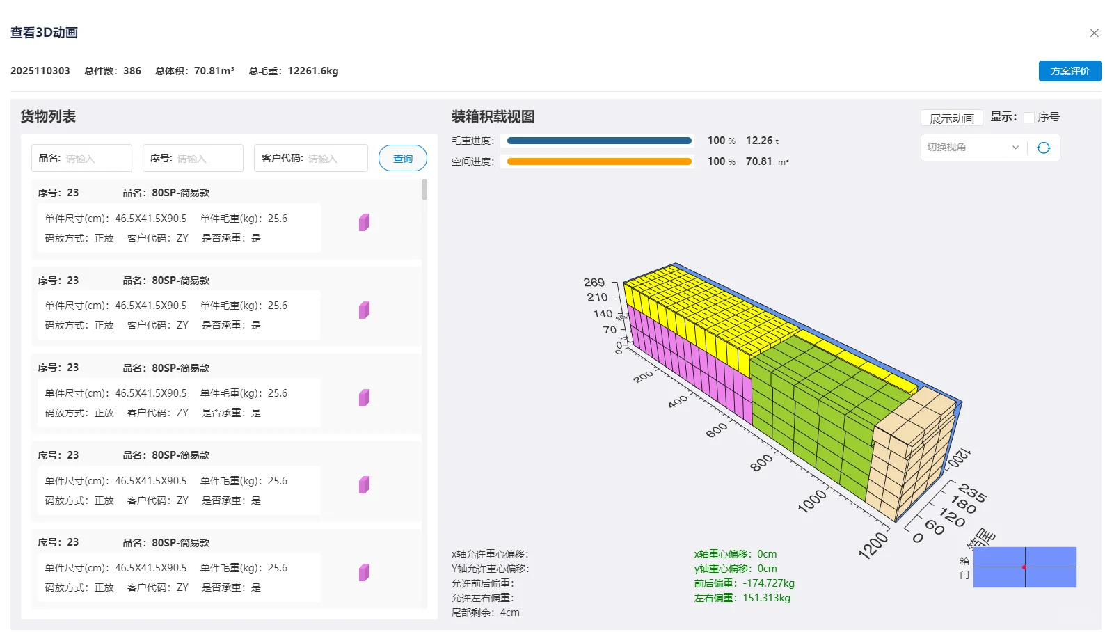Focus the 客户代码 input field
The height and width of the screenshot is (632, 1105).
[310, 158]
